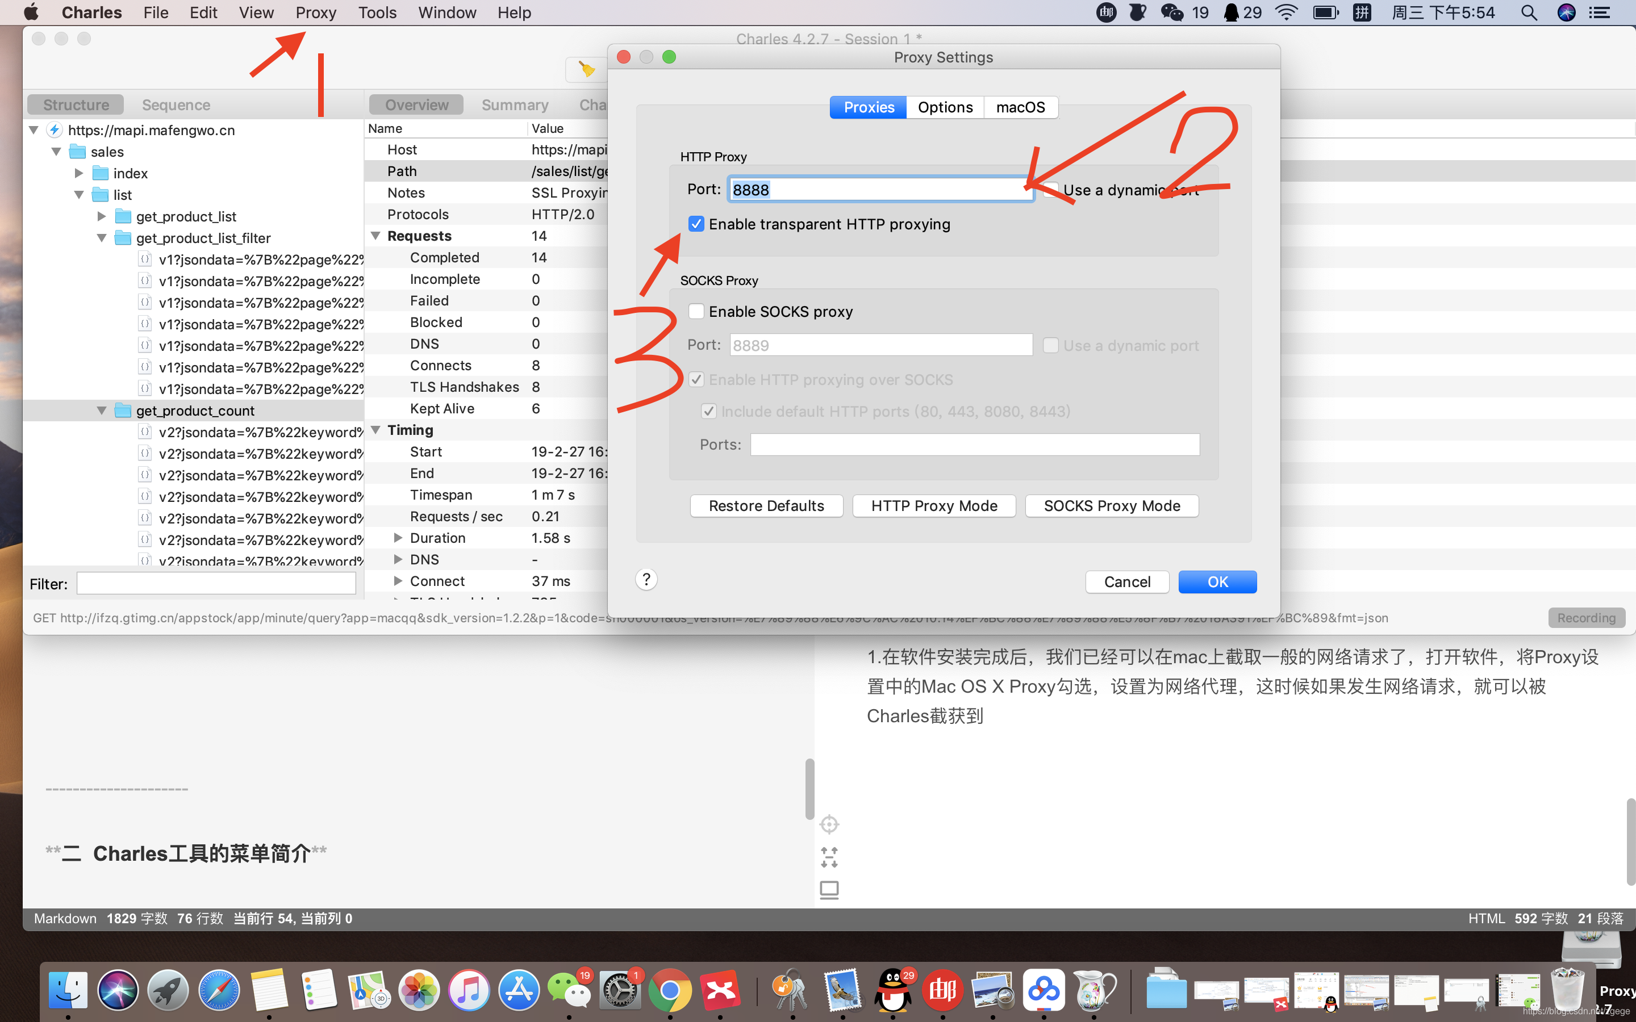1636x1022 pixels.
Task: Click Restore Defaults button
Action: (766, 505)
